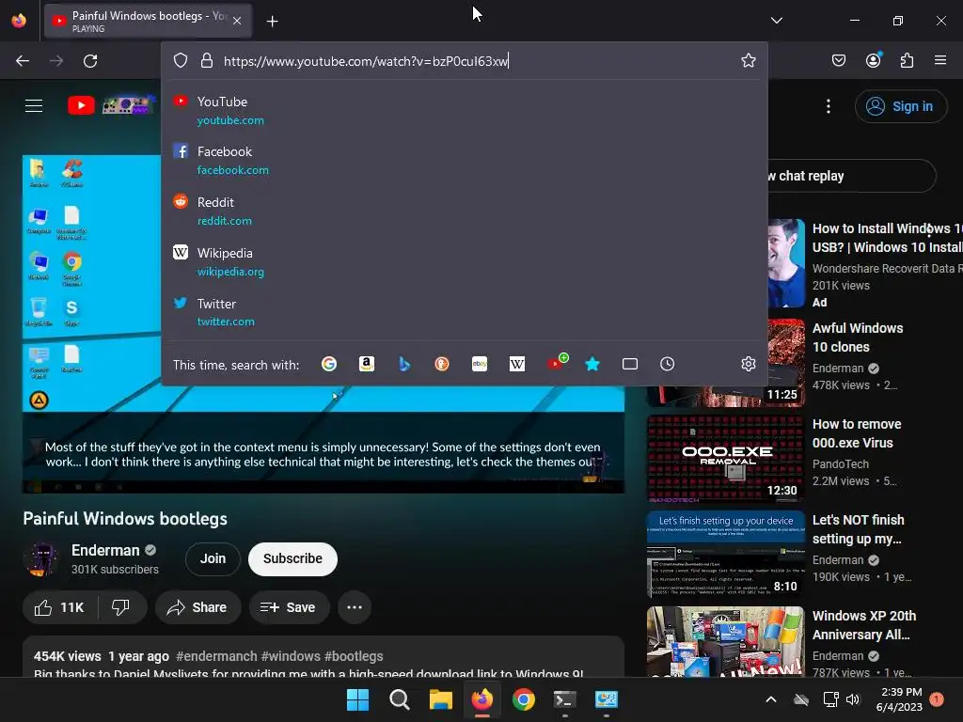Subscribe to Enderman channel
The width and height of the screenshot is (963, 722).
coord(292,558)
